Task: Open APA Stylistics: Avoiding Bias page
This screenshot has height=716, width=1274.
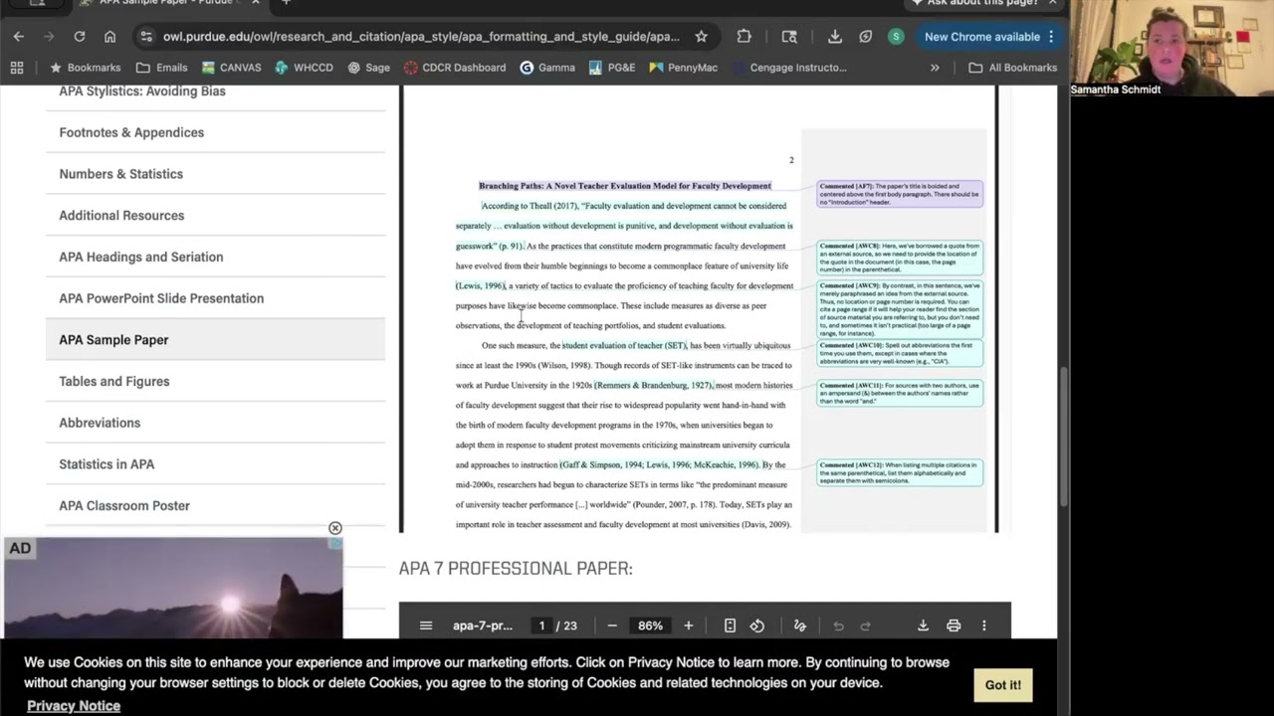Action: tap(142, 90)
